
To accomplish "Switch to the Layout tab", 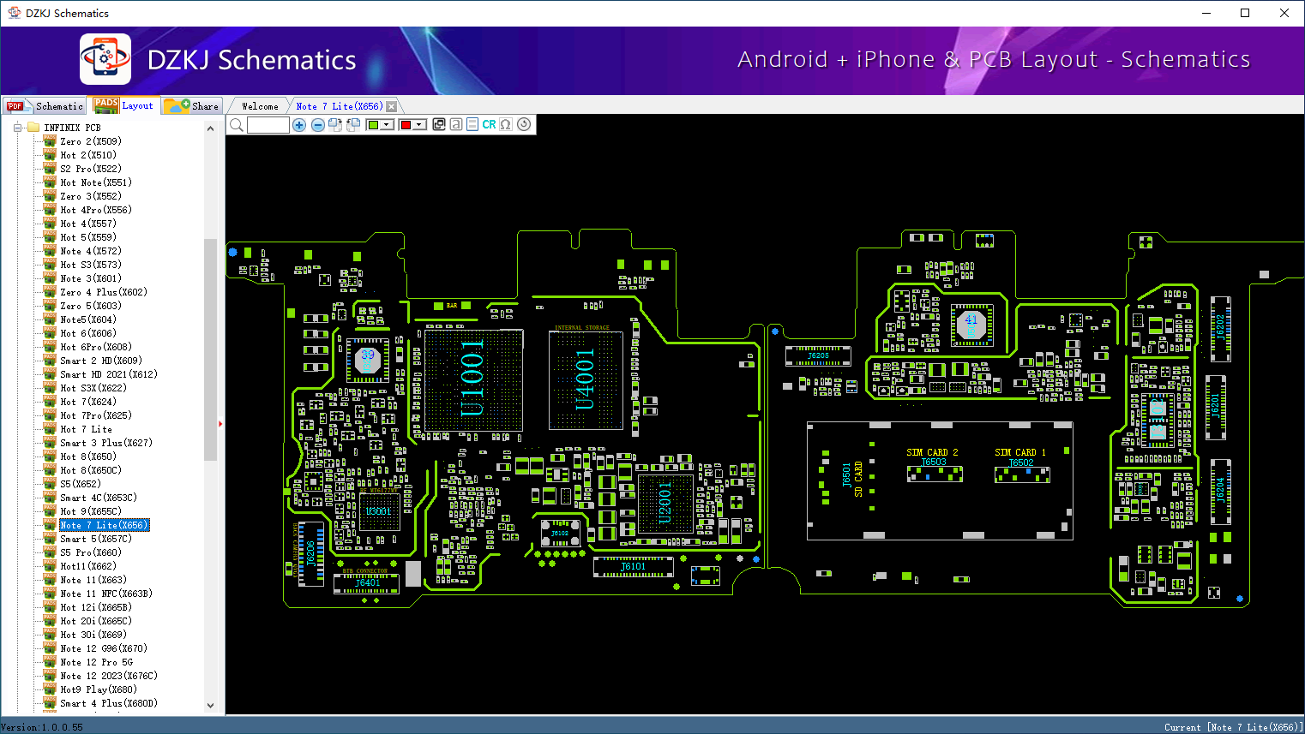I will pyautogui.click(x=124, y=105).
